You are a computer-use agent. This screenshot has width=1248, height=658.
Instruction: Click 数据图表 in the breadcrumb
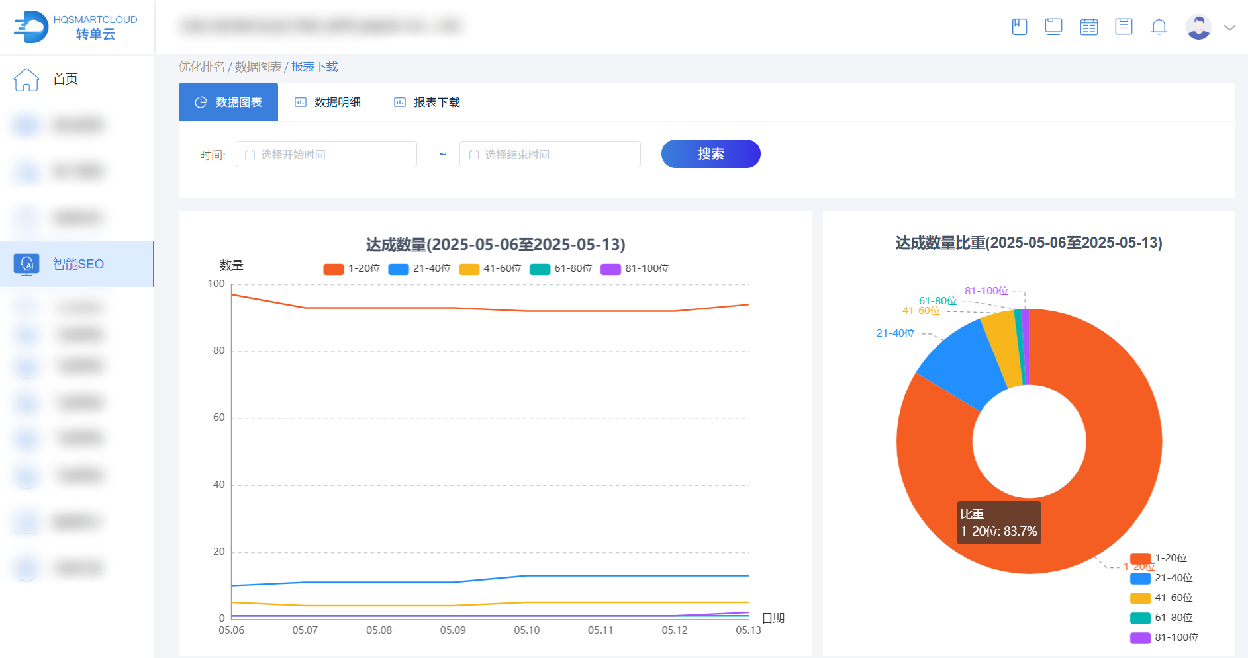tap(258, 67)
